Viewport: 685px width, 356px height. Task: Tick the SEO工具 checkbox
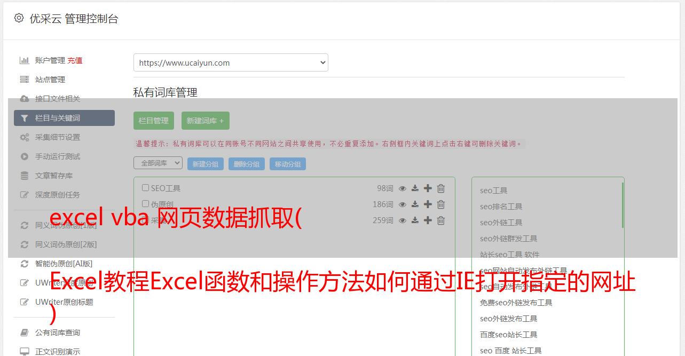[145, 188]
